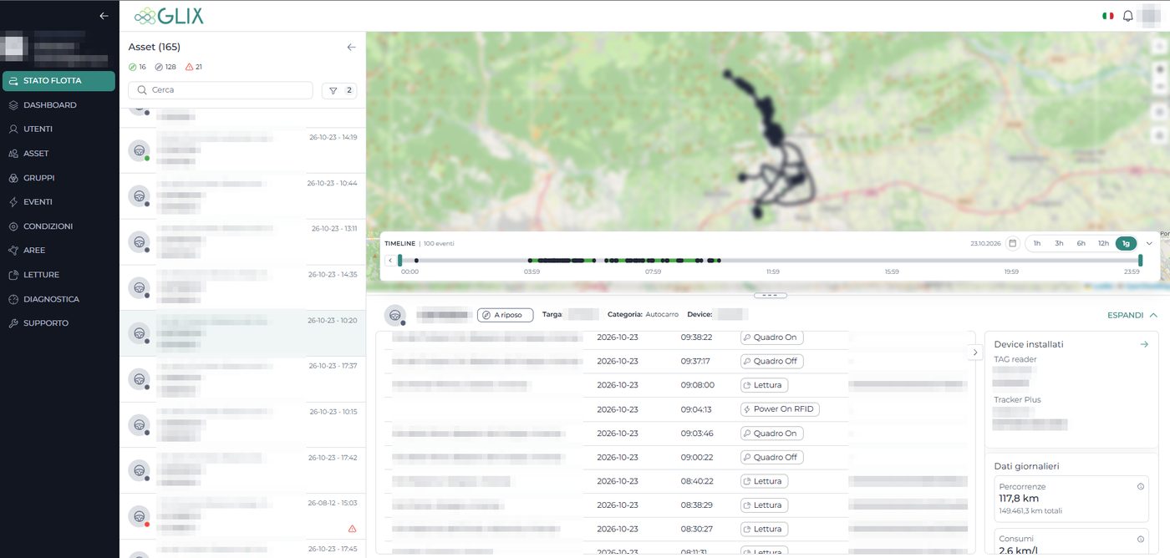1170x558 pixels.
Task: Set timeline range to 6h
Action: (1081, 243)
